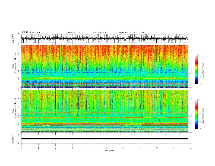Image resolution: width=215 pixels, height=166 pixels.
Task: Select the date label "Dec.20, 2024"
Action: [76, 33]
